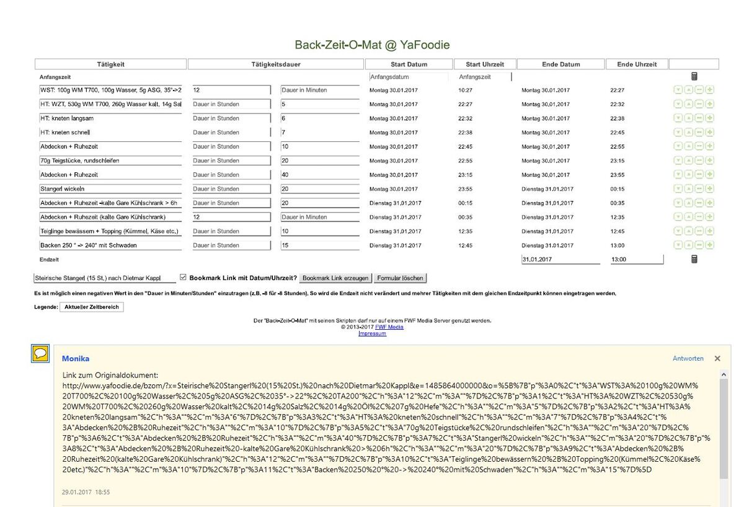Click the 'Start Uhrzeit' column header

(x=485, y=64)
